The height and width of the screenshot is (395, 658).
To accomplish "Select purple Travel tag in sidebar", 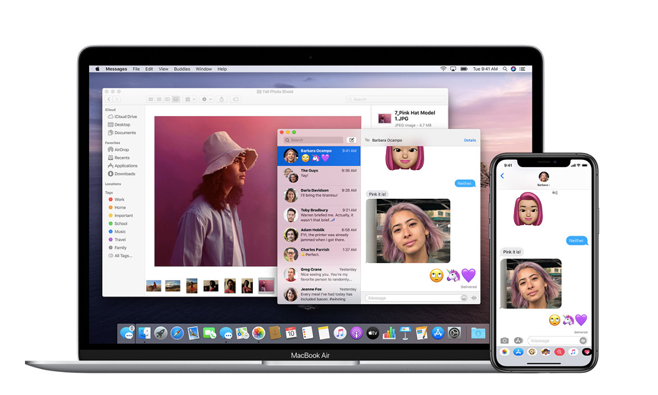I will (117, 240).
